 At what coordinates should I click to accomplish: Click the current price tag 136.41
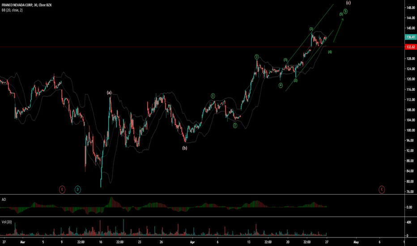[x=410, y=37]
